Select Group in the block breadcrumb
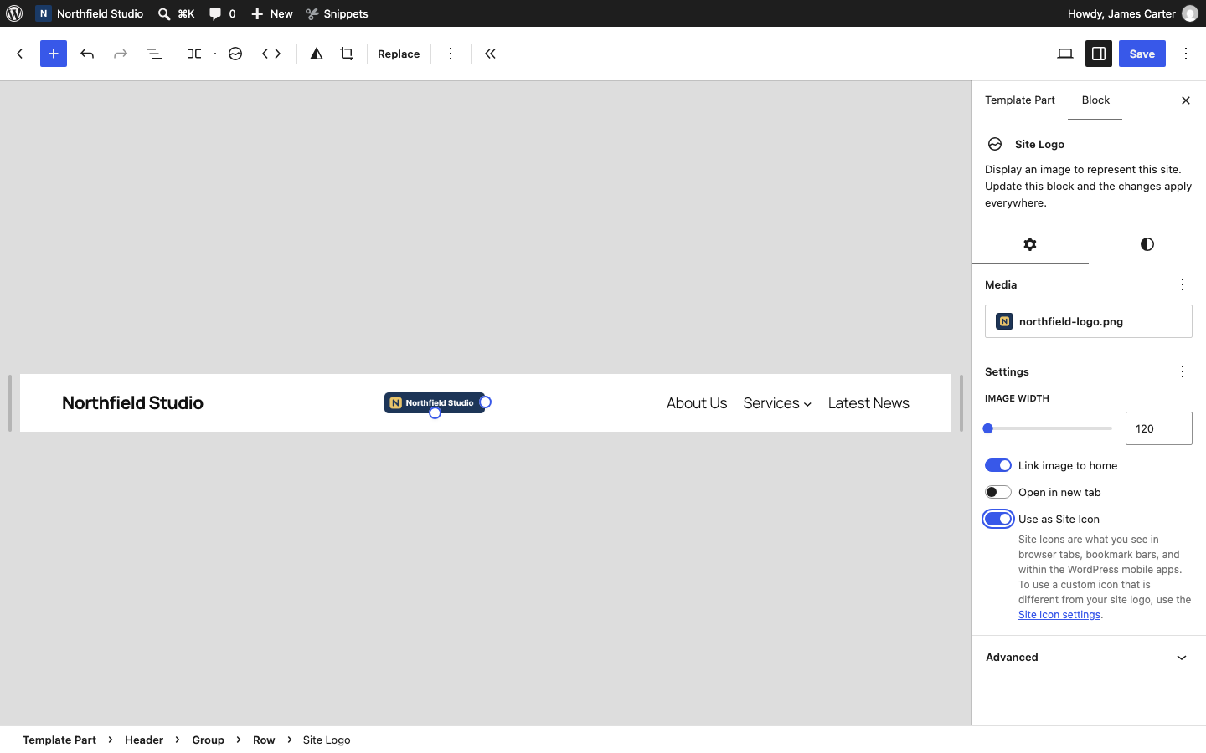Image resolution: width=1206 pixels, height=753 pixels. pos(208,740)
